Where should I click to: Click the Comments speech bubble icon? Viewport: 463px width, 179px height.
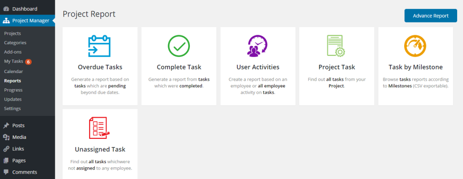[6, 172]
